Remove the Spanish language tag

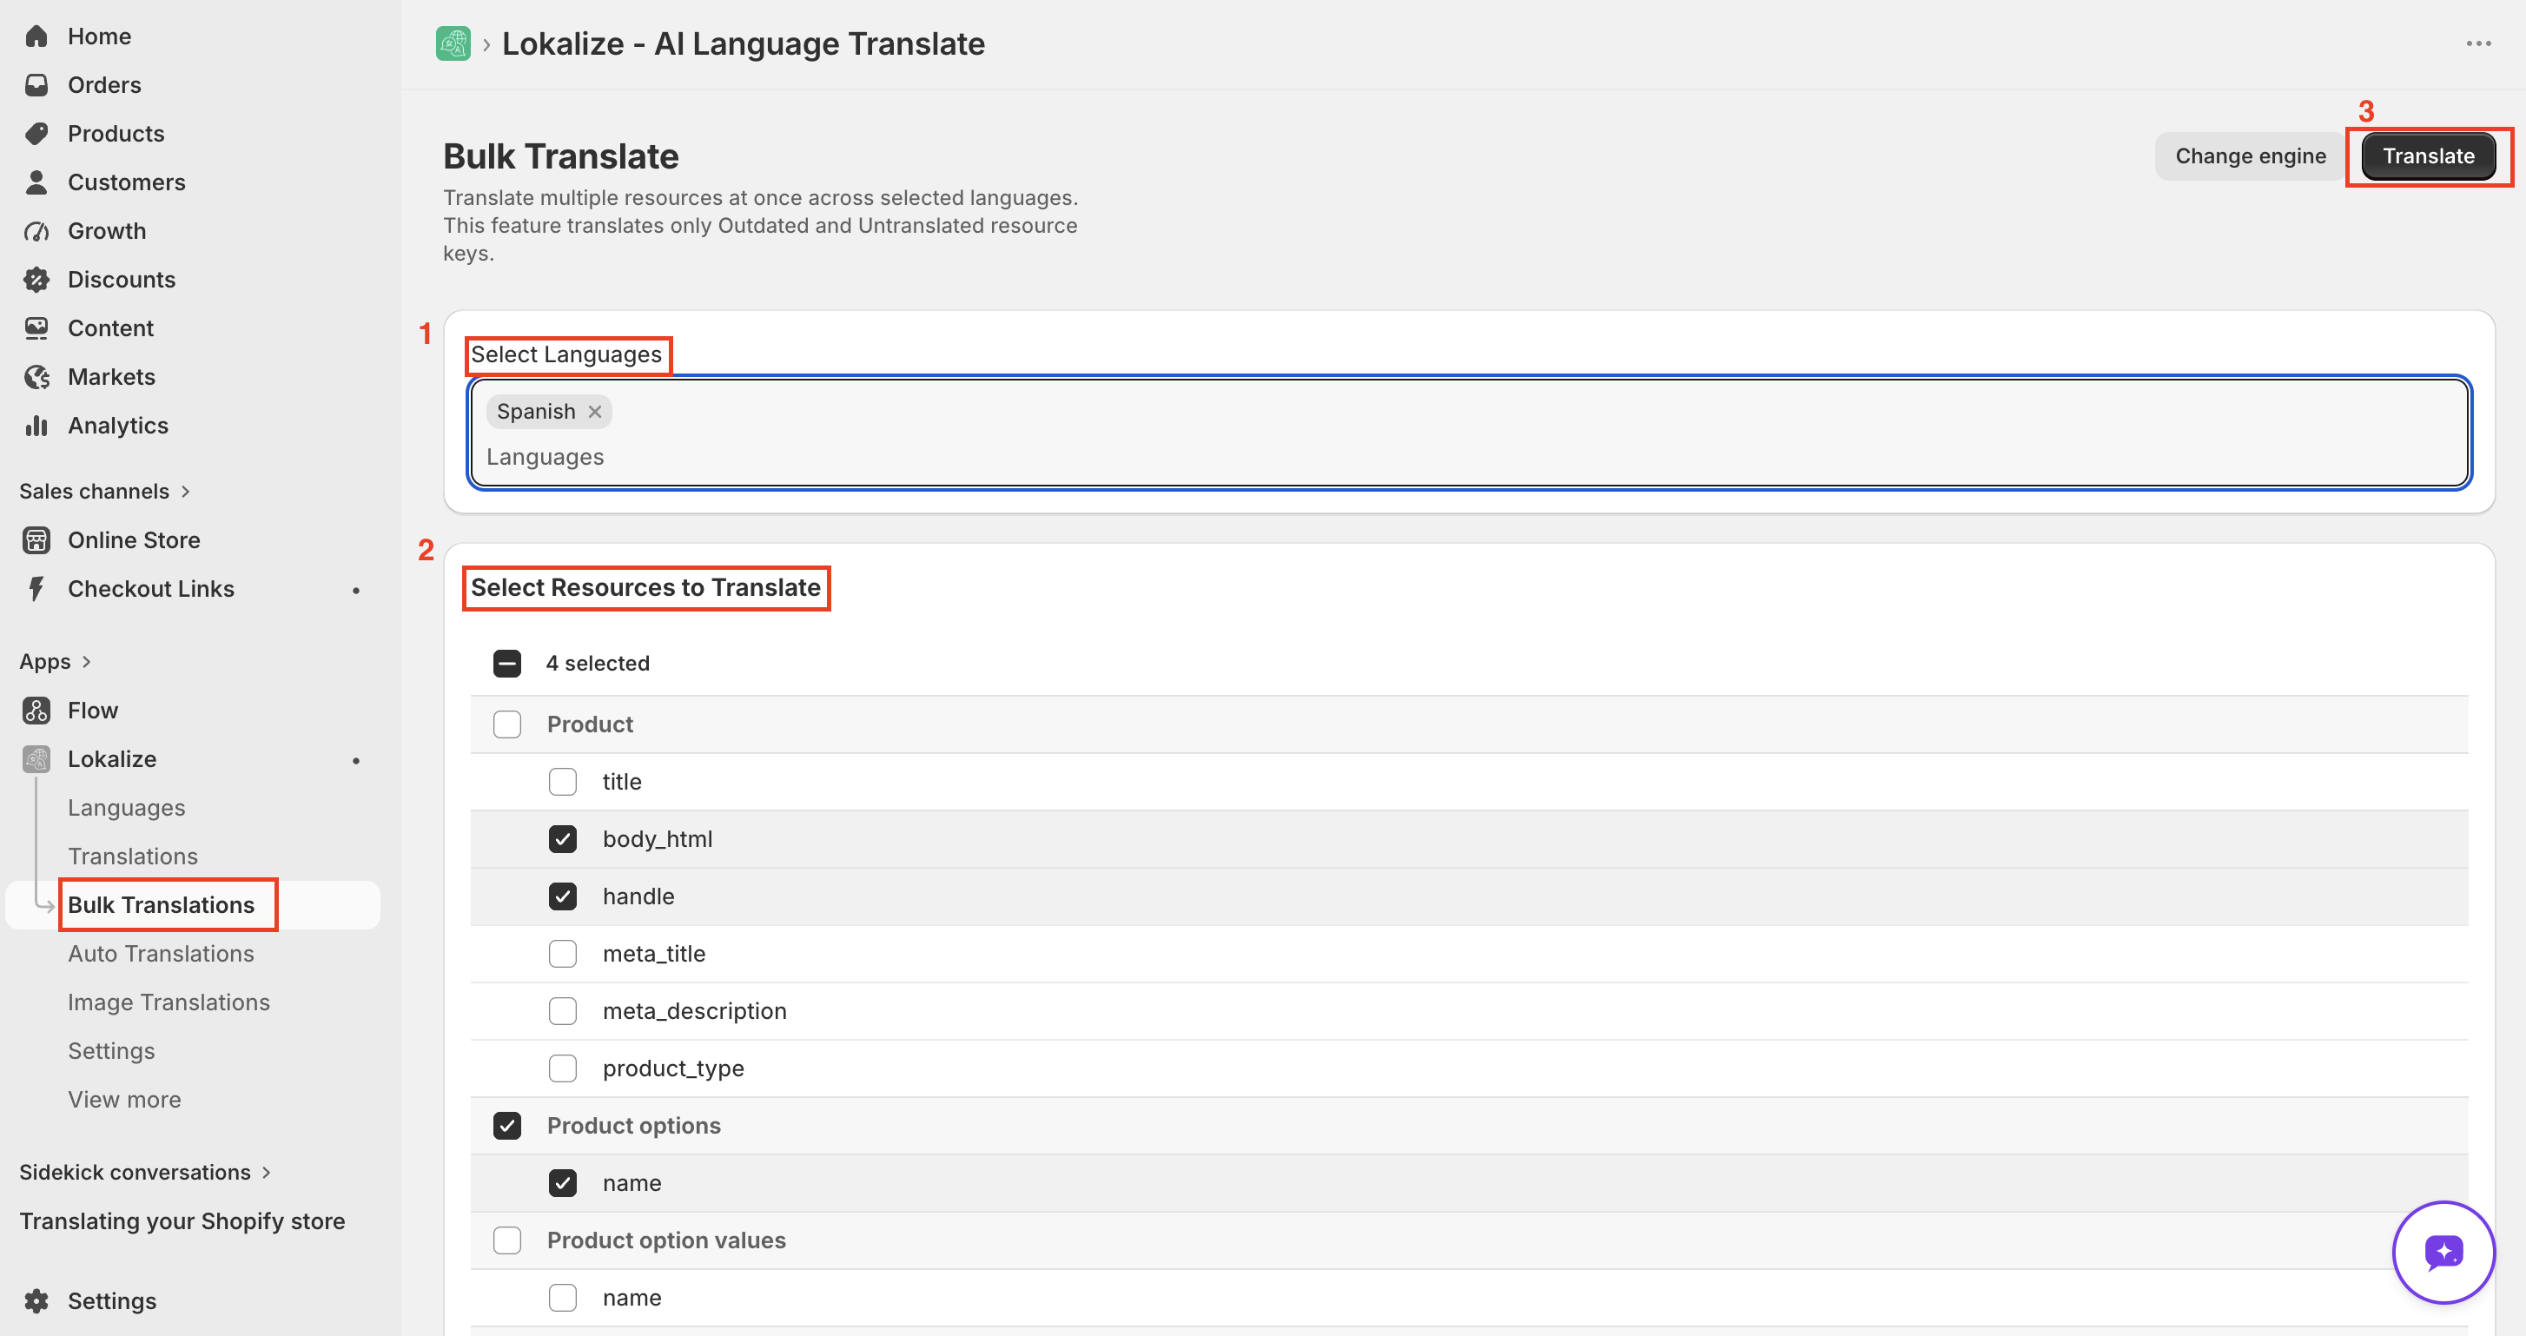594,412
